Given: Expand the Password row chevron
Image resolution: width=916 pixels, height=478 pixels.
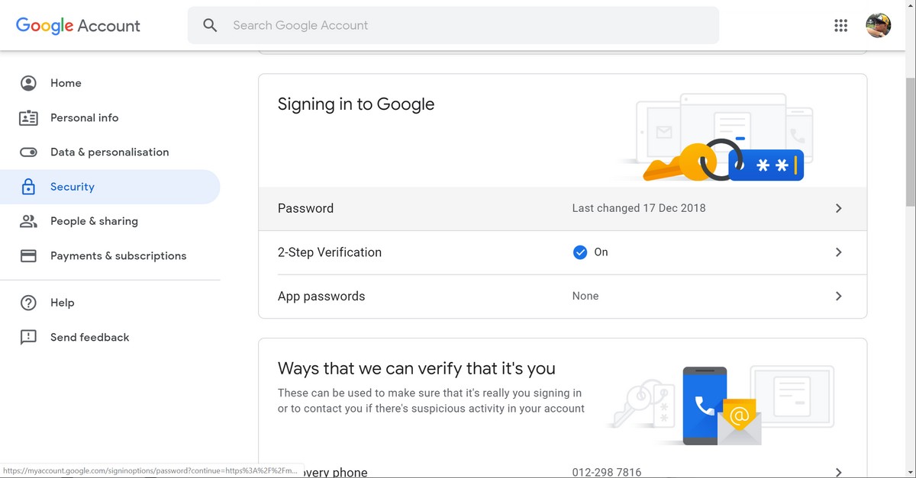Looking at the screenshot, I should 838,208.
